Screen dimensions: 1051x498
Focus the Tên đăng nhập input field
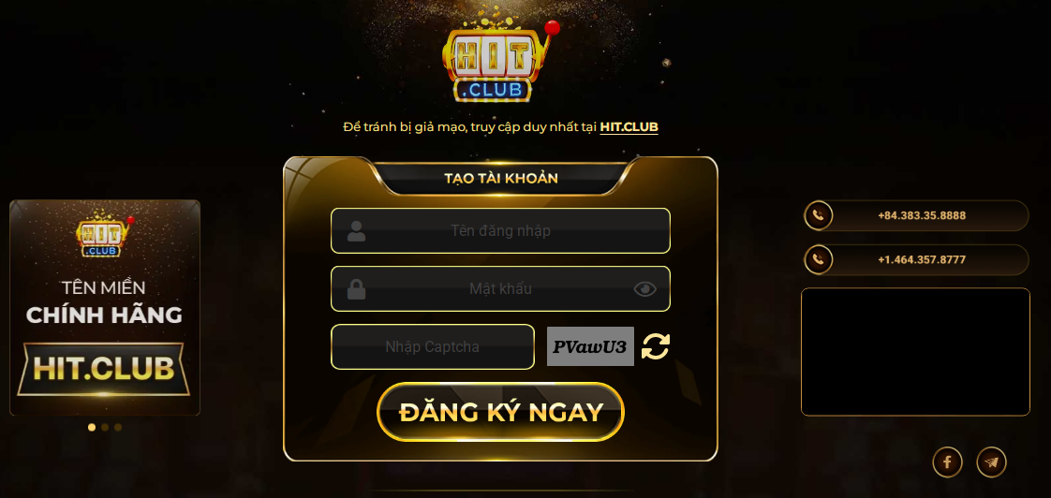point(501,230)
